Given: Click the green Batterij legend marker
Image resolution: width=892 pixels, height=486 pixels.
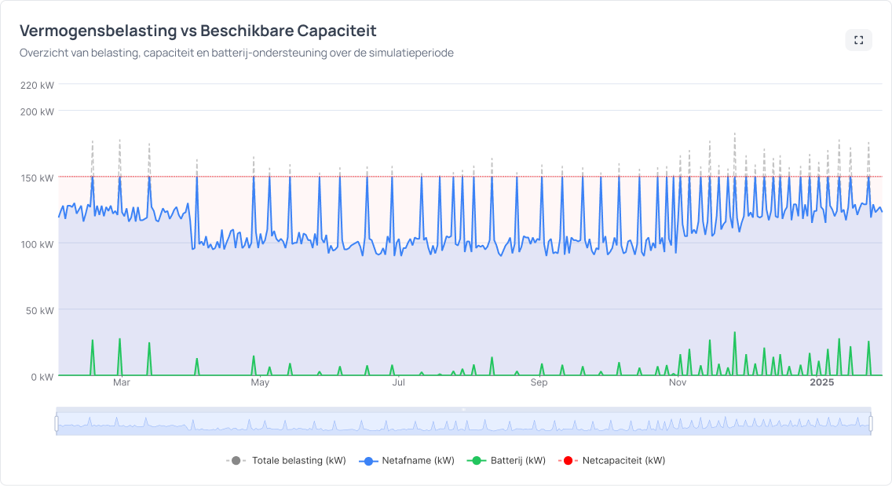Looking at the screenshot, I should (475, 460).
